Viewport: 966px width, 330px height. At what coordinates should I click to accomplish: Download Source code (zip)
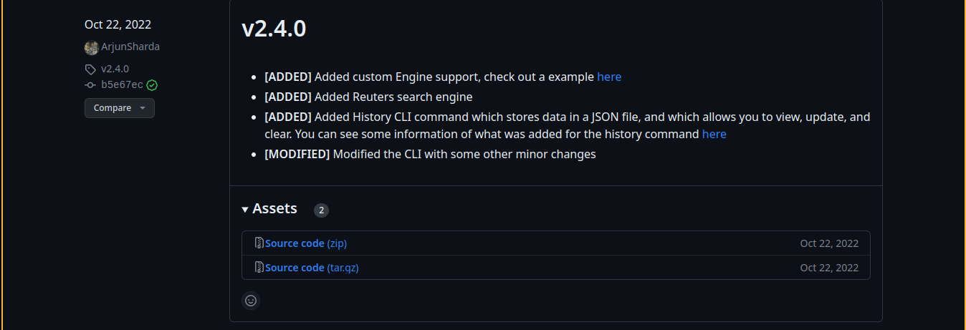click(305, 243)
